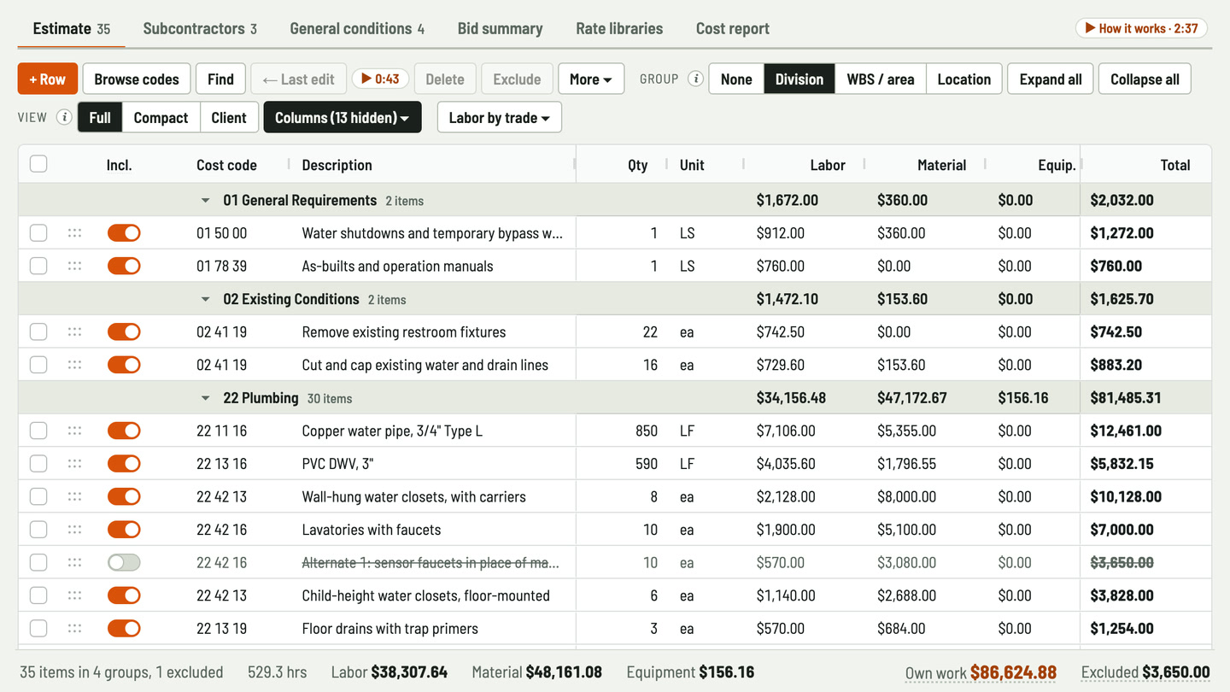
Task: Grab drag handle of As-builts row
Action: coord(74,266)
